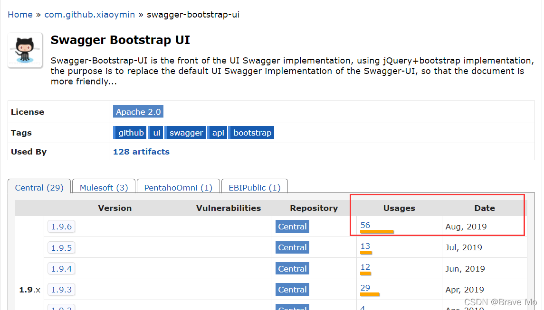Open version 1.9.3
The image size is (544, 310).
click(x=61, y=290)
